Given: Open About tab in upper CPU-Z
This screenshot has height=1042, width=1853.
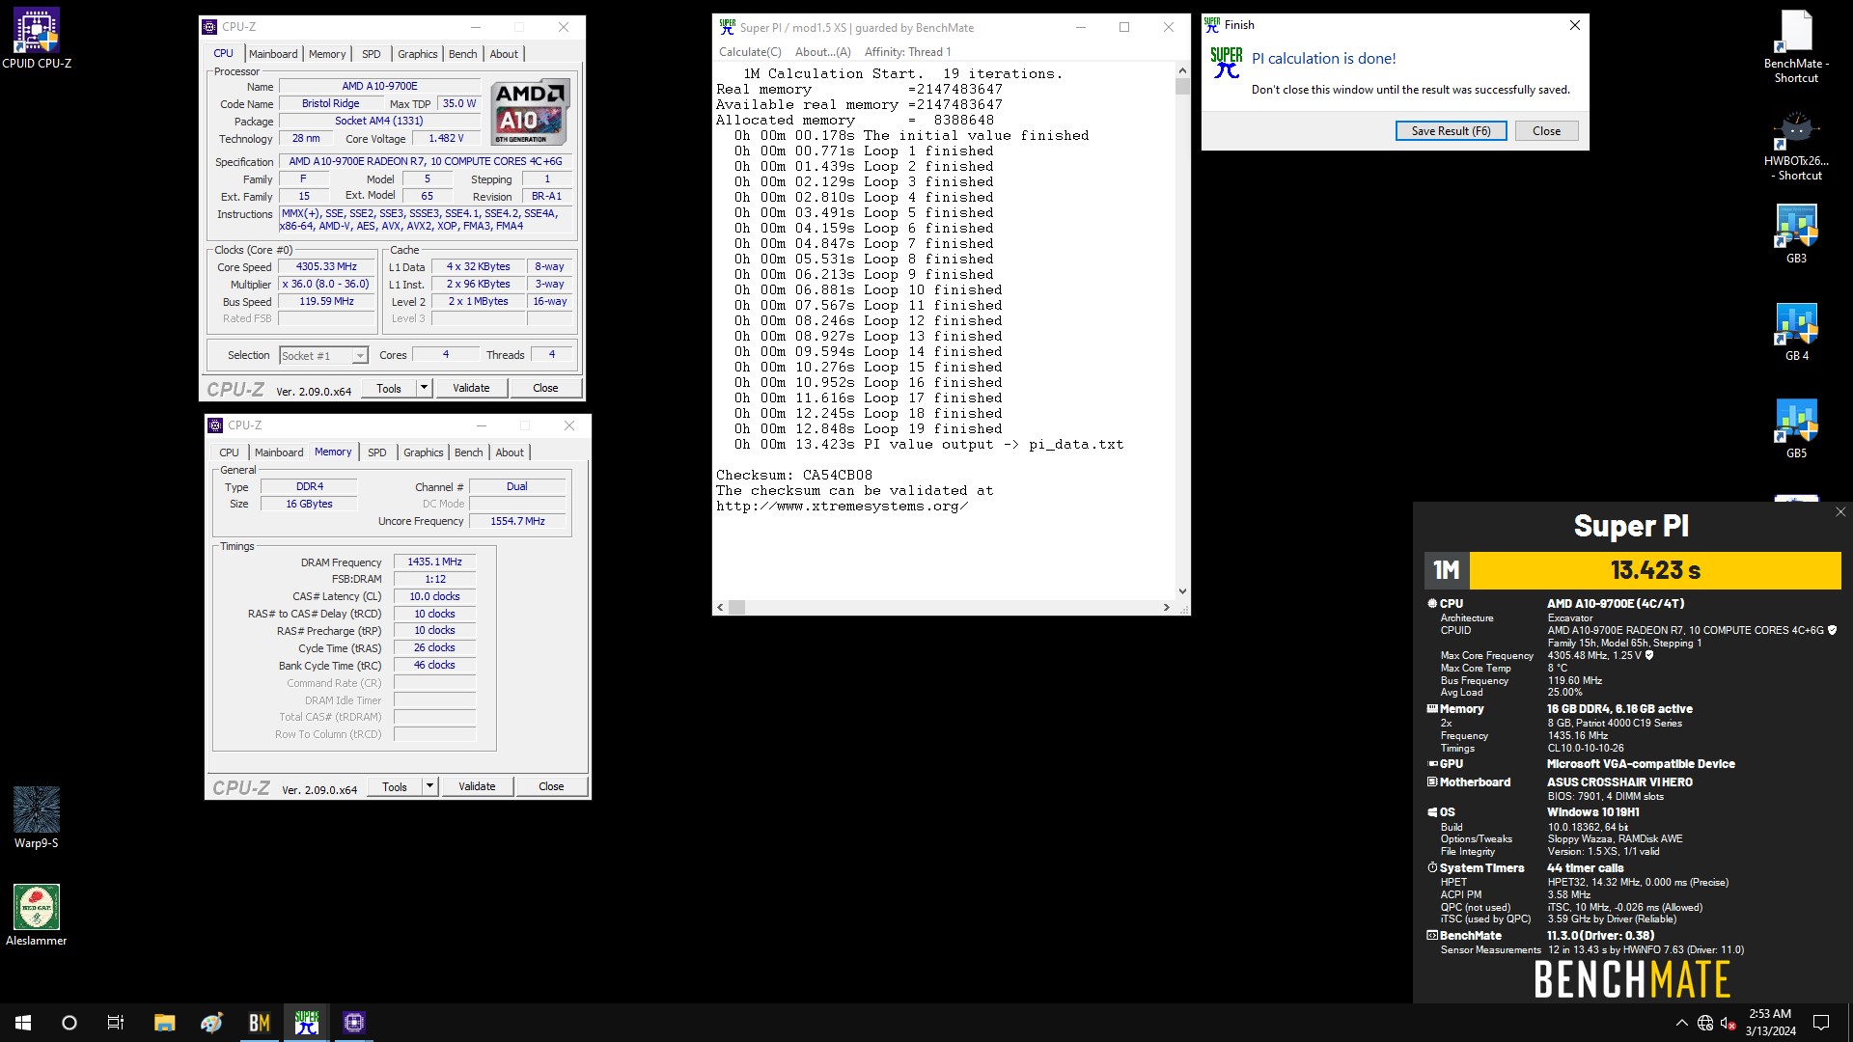Looking at the screenshot, I should (504, 54).
